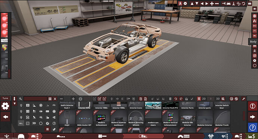Click the Tune button
258x139 pixels.
pyautogui.click(x=5, y=98)
